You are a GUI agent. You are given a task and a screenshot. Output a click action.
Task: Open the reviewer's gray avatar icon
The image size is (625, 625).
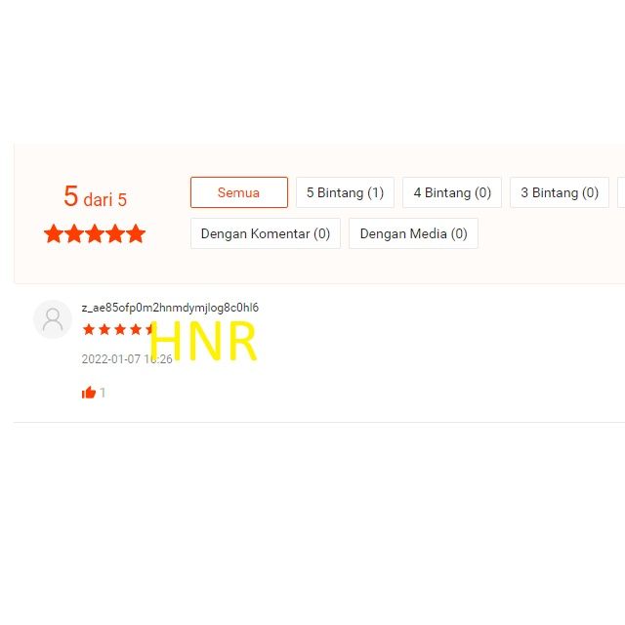tap(53, 319)
